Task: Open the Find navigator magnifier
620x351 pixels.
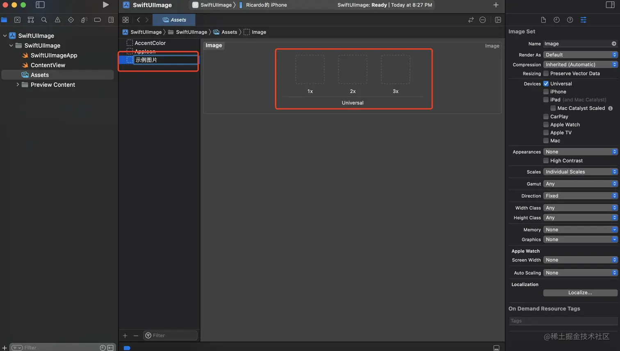Action: (x=44, y=20)
